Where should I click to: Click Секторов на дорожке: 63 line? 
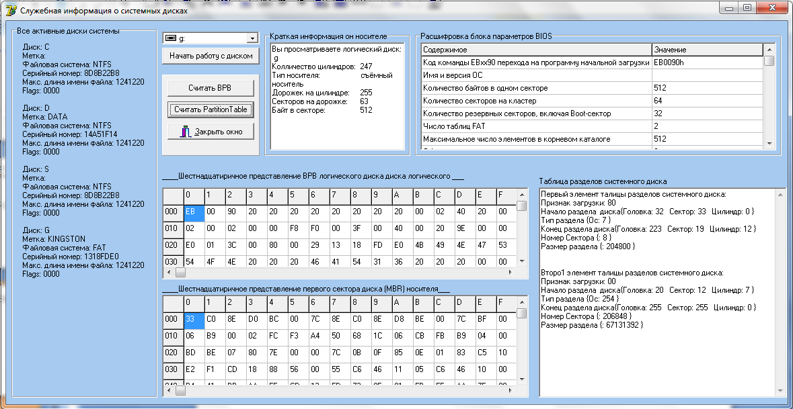pos(320,101)
